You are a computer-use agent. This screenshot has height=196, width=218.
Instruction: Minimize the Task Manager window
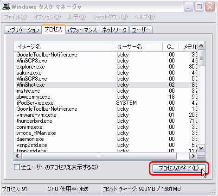[x=188, y=7]
